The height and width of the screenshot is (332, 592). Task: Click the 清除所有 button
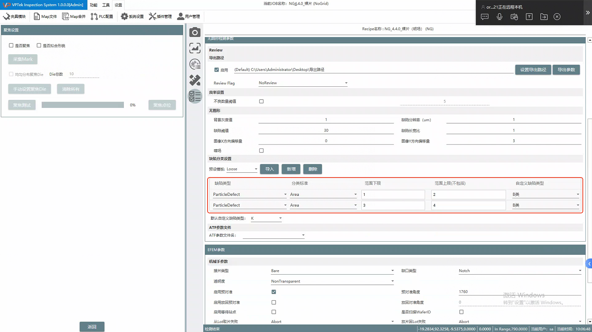[x=71, y=89]
